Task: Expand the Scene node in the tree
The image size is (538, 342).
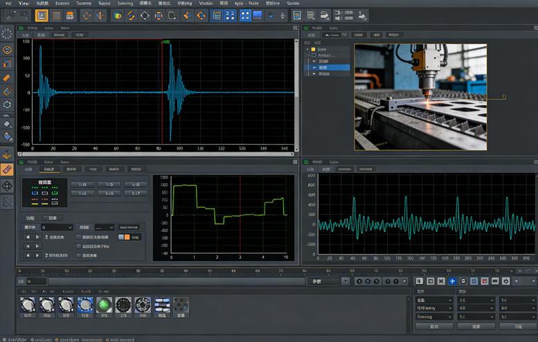Action: pos(307,50)
